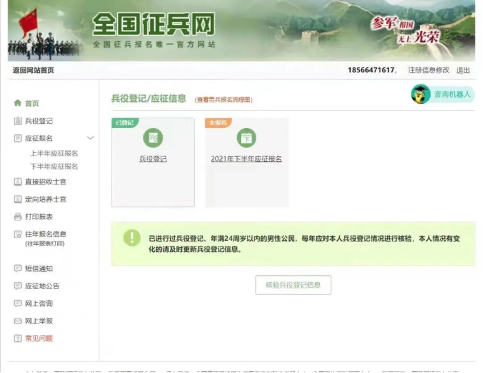Click the question icon beside 常见问题
The height and width of the screenshot is (373, 483).
pos(18,338)
